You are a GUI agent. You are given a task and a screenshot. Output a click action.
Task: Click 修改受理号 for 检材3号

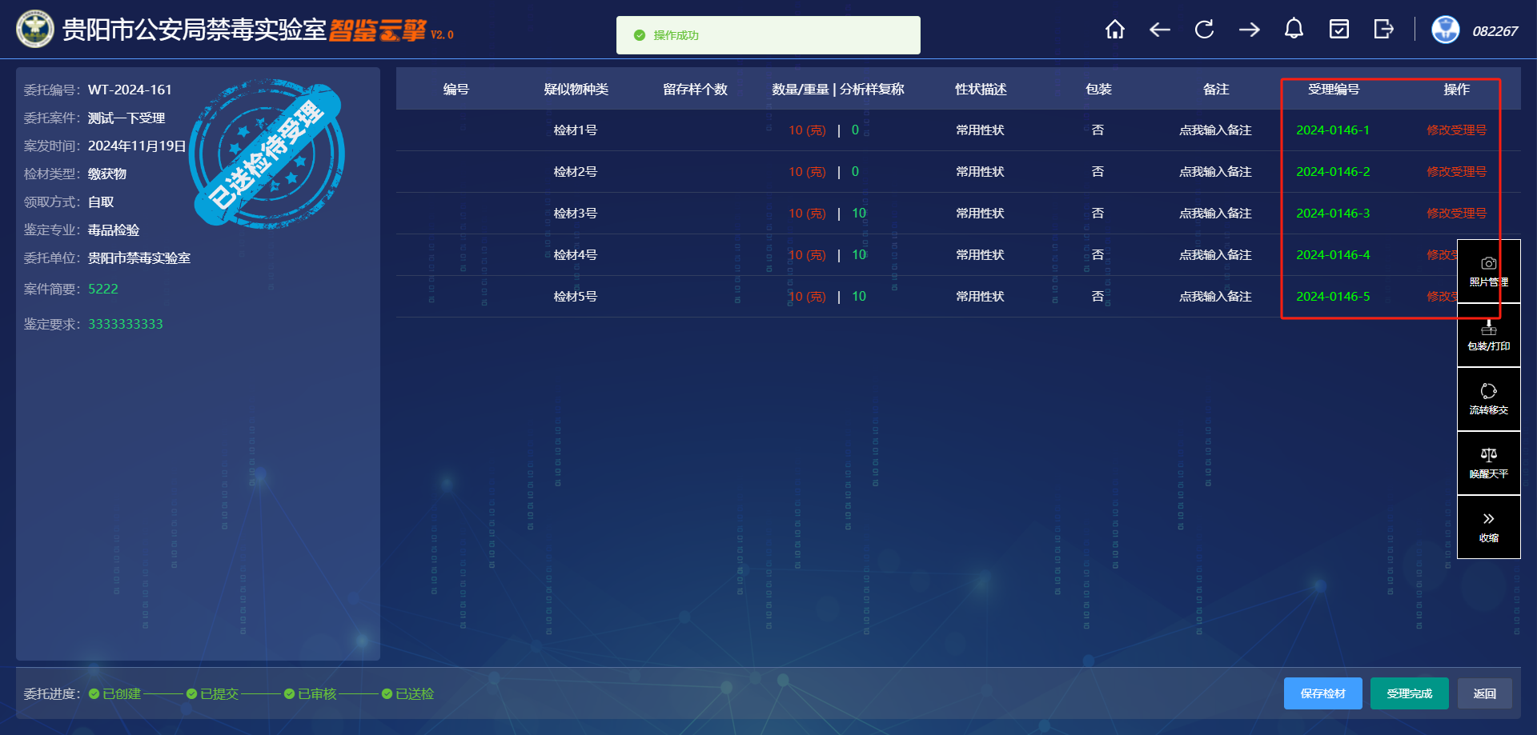pos(1456,214)
